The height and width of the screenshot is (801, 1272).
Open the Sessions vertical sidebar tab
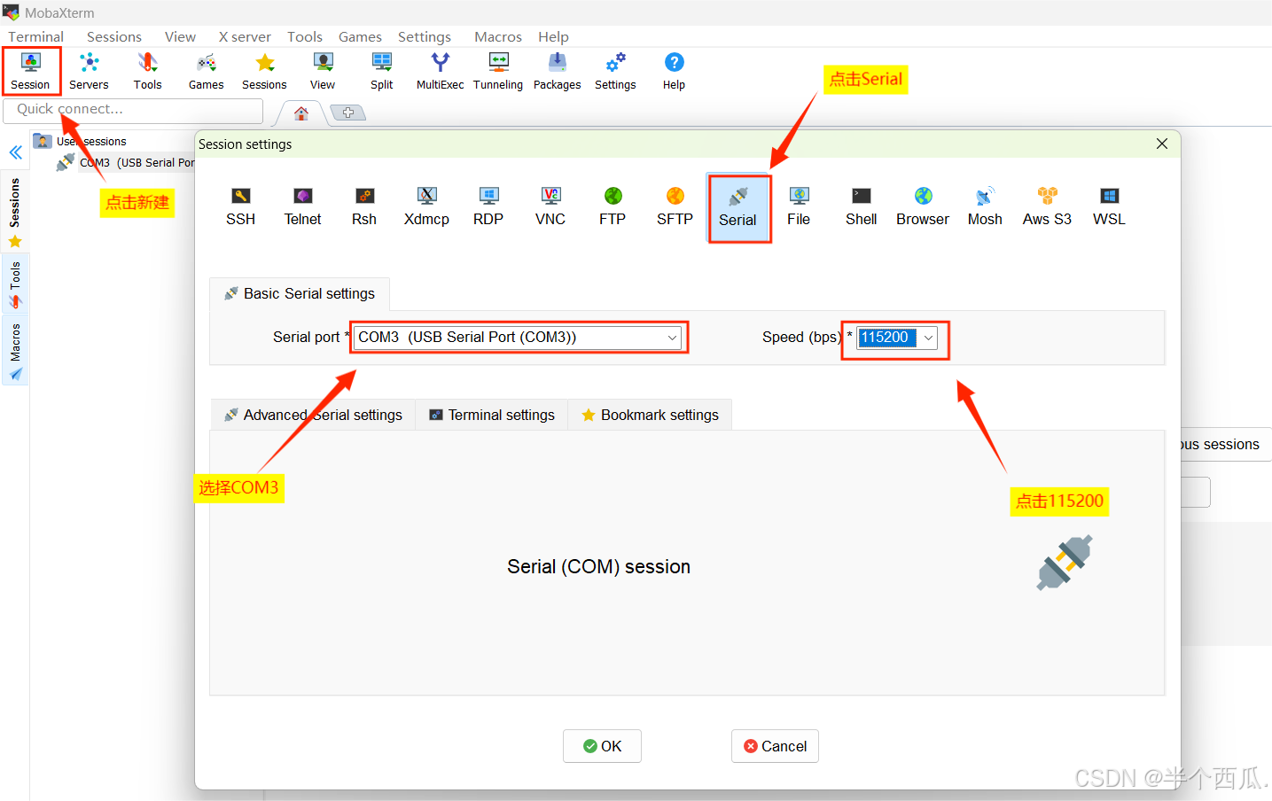click(x=15, y=213)
